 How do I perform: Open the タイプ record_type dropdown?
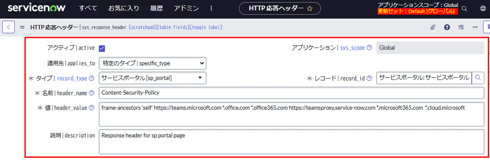[x=152, y=78]
